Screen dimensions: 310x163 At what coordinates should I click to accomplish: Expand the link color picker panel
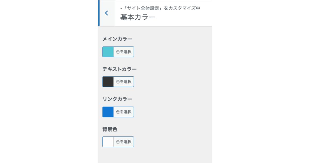tap(123, 112)
